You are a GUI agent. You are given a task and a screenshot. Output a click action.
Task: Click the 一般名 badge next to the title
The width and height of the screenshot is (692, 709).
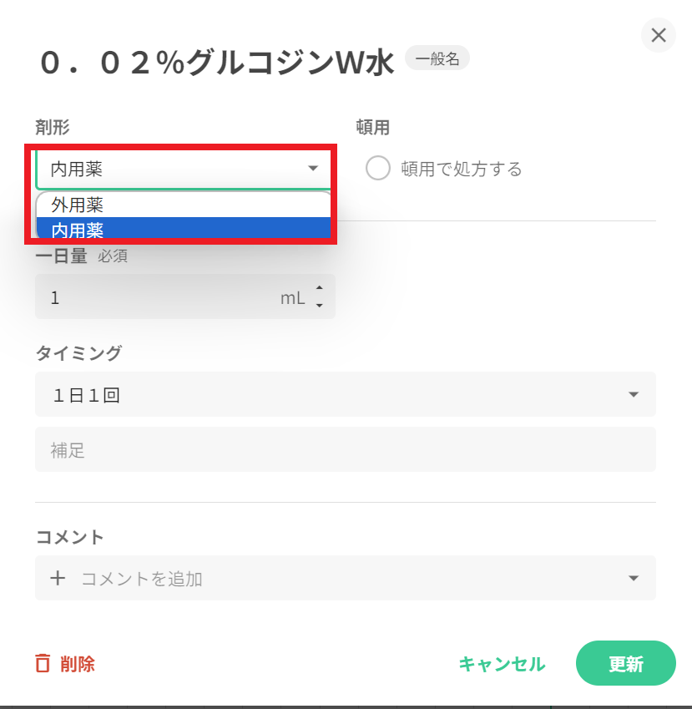tap(437, 58)
